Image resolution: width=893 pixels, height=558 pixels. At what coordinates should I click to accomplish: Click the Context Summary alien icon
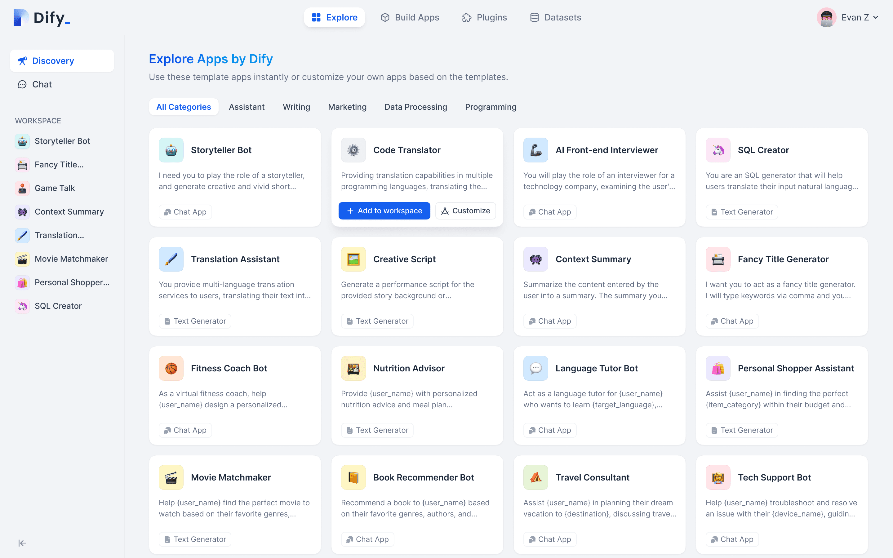(x=22, y=211)
